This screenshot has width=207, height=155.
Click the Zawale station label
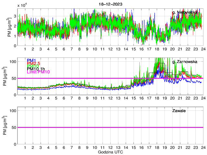[179, 111]
